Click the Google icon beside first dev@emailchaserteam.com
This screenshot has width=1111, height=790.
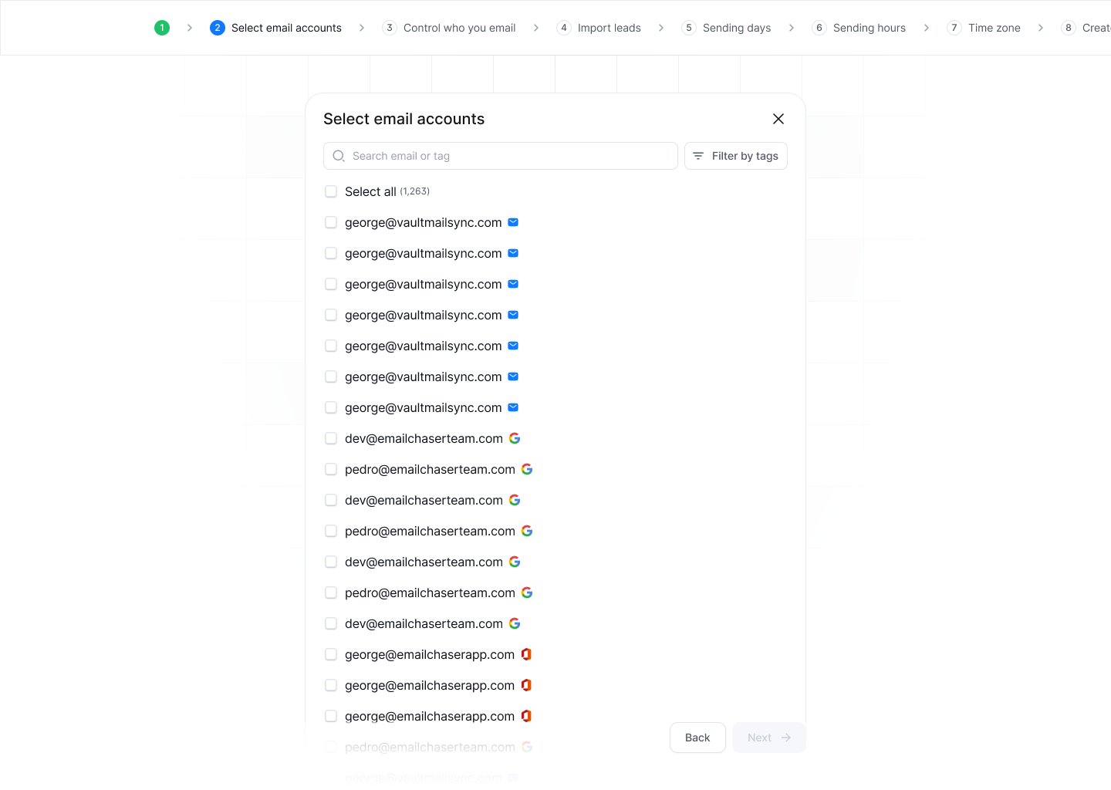pyautogui.click(x=515, y=438)
